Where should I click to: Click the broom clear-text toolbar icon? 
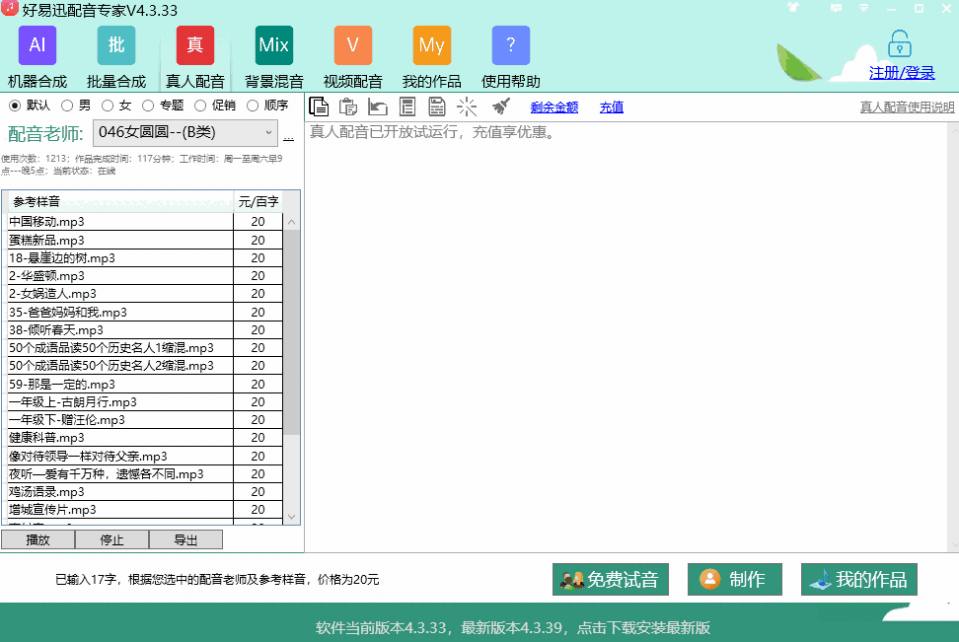500,107
